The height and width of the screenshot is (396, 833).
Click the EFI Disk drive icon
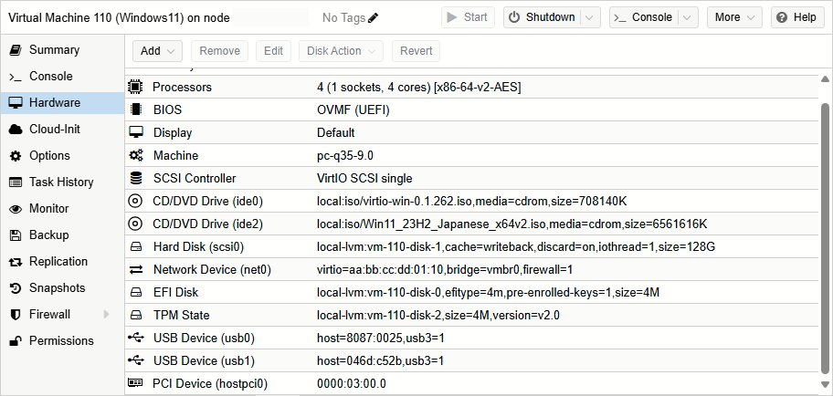point(136,292)
